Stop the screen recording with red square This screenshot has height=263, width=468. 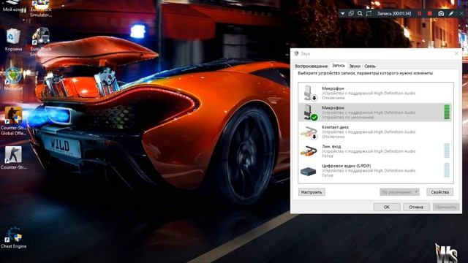tap(430, 13)
